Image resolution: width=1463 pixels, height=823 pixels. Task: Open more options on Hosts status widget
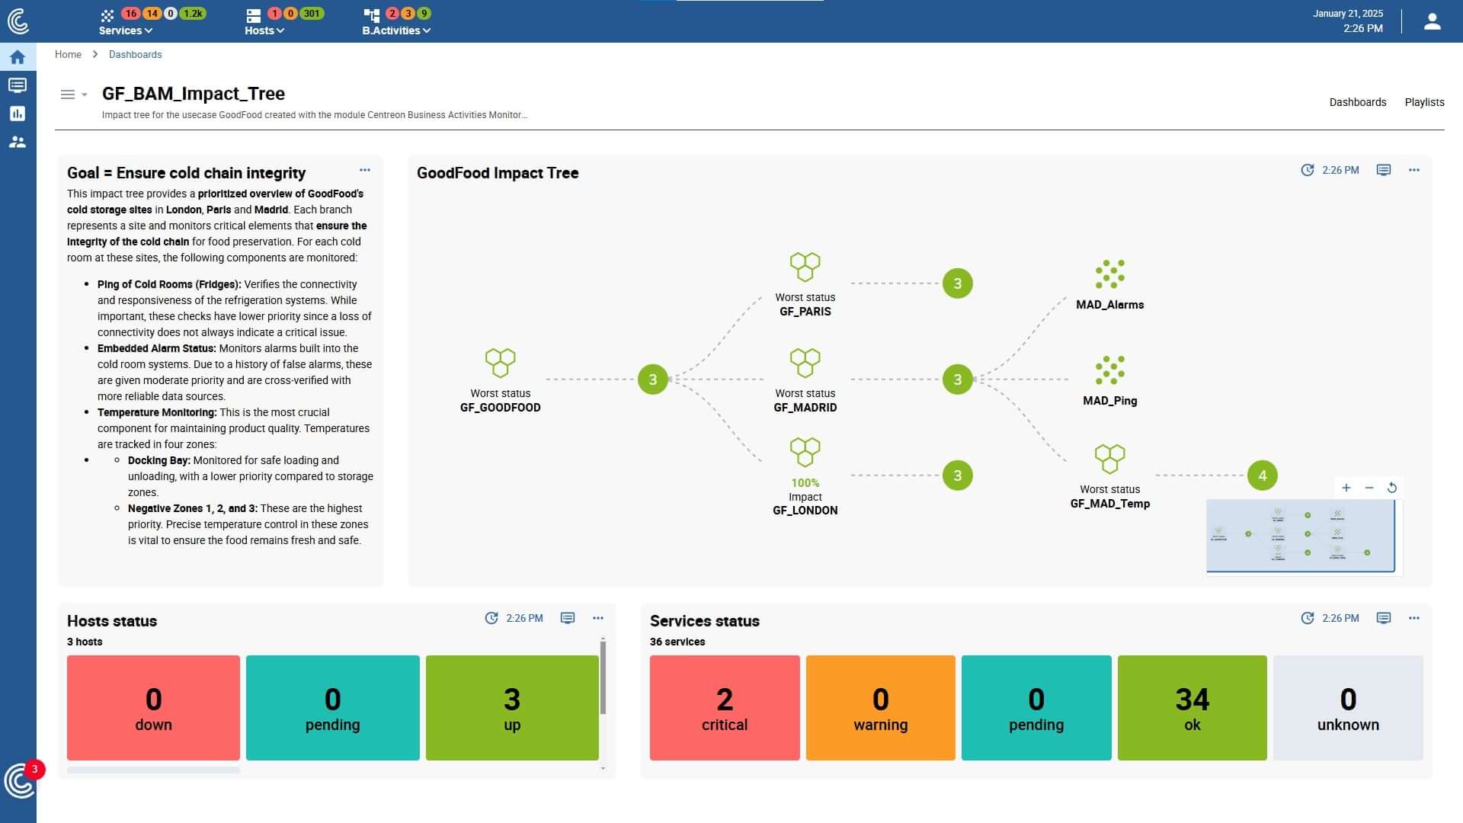[598, 618]
